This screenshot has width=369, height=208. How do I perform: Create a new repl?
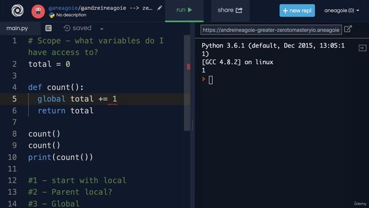[297, 10]
